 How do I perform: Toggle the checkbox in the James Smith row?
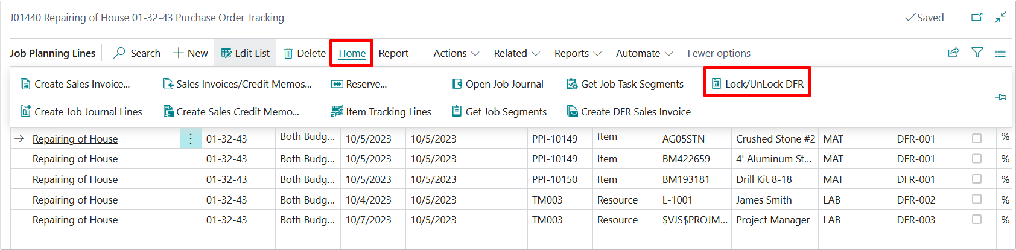pos(976,199)
